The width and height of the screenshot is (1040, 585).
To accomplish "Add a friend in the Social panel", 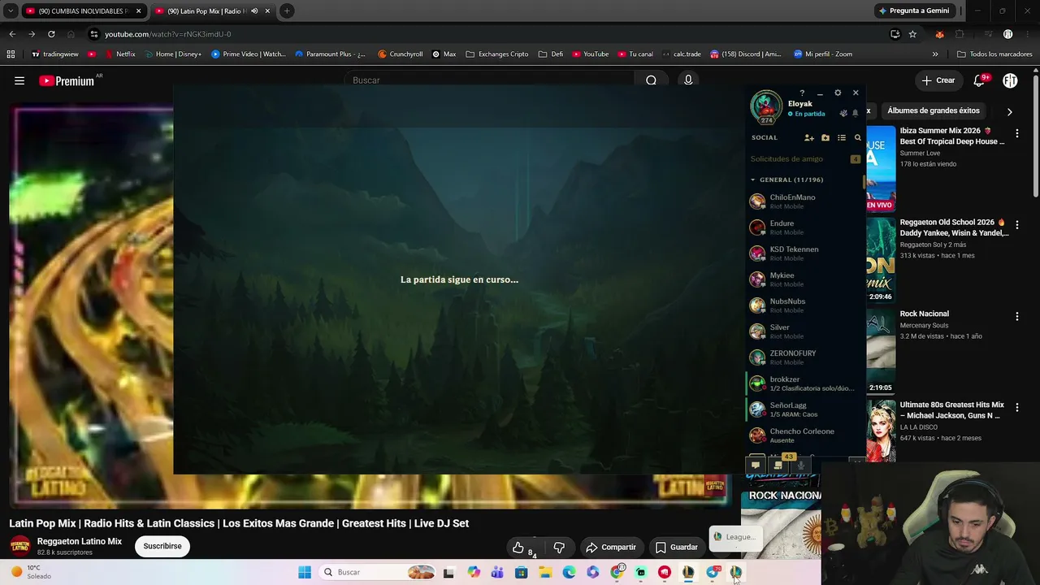I will click(808, 138).
